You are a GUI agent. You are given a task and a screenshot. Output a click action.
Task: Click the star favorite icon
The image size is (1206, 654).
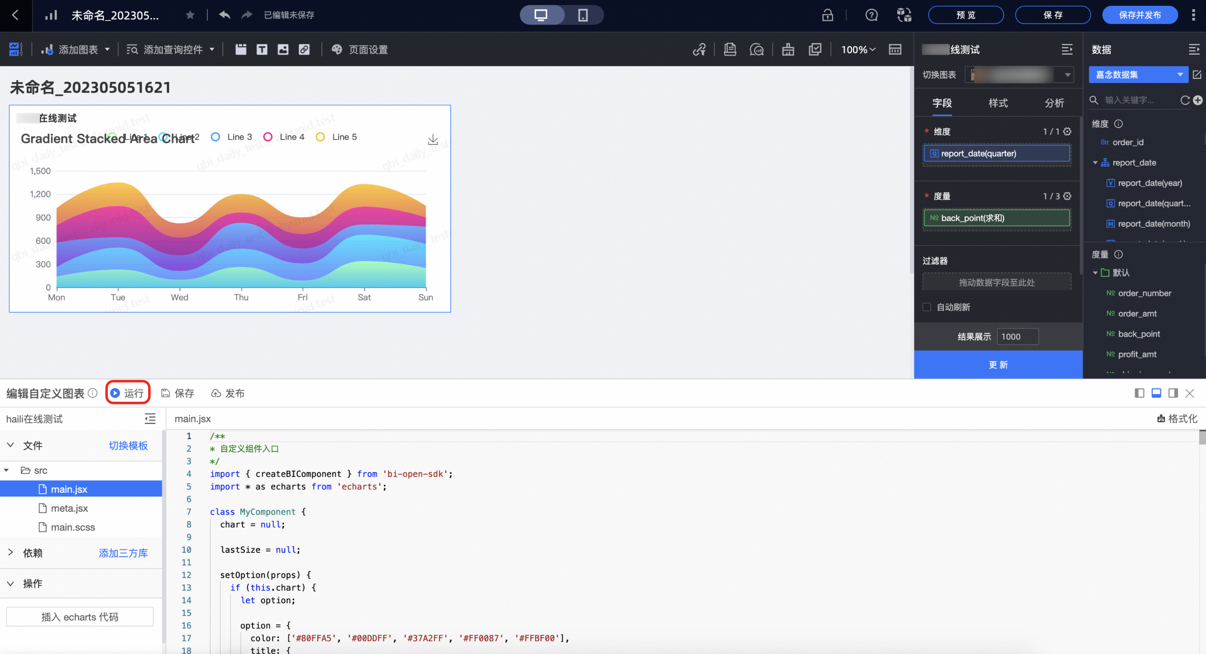tap(190, 15)
